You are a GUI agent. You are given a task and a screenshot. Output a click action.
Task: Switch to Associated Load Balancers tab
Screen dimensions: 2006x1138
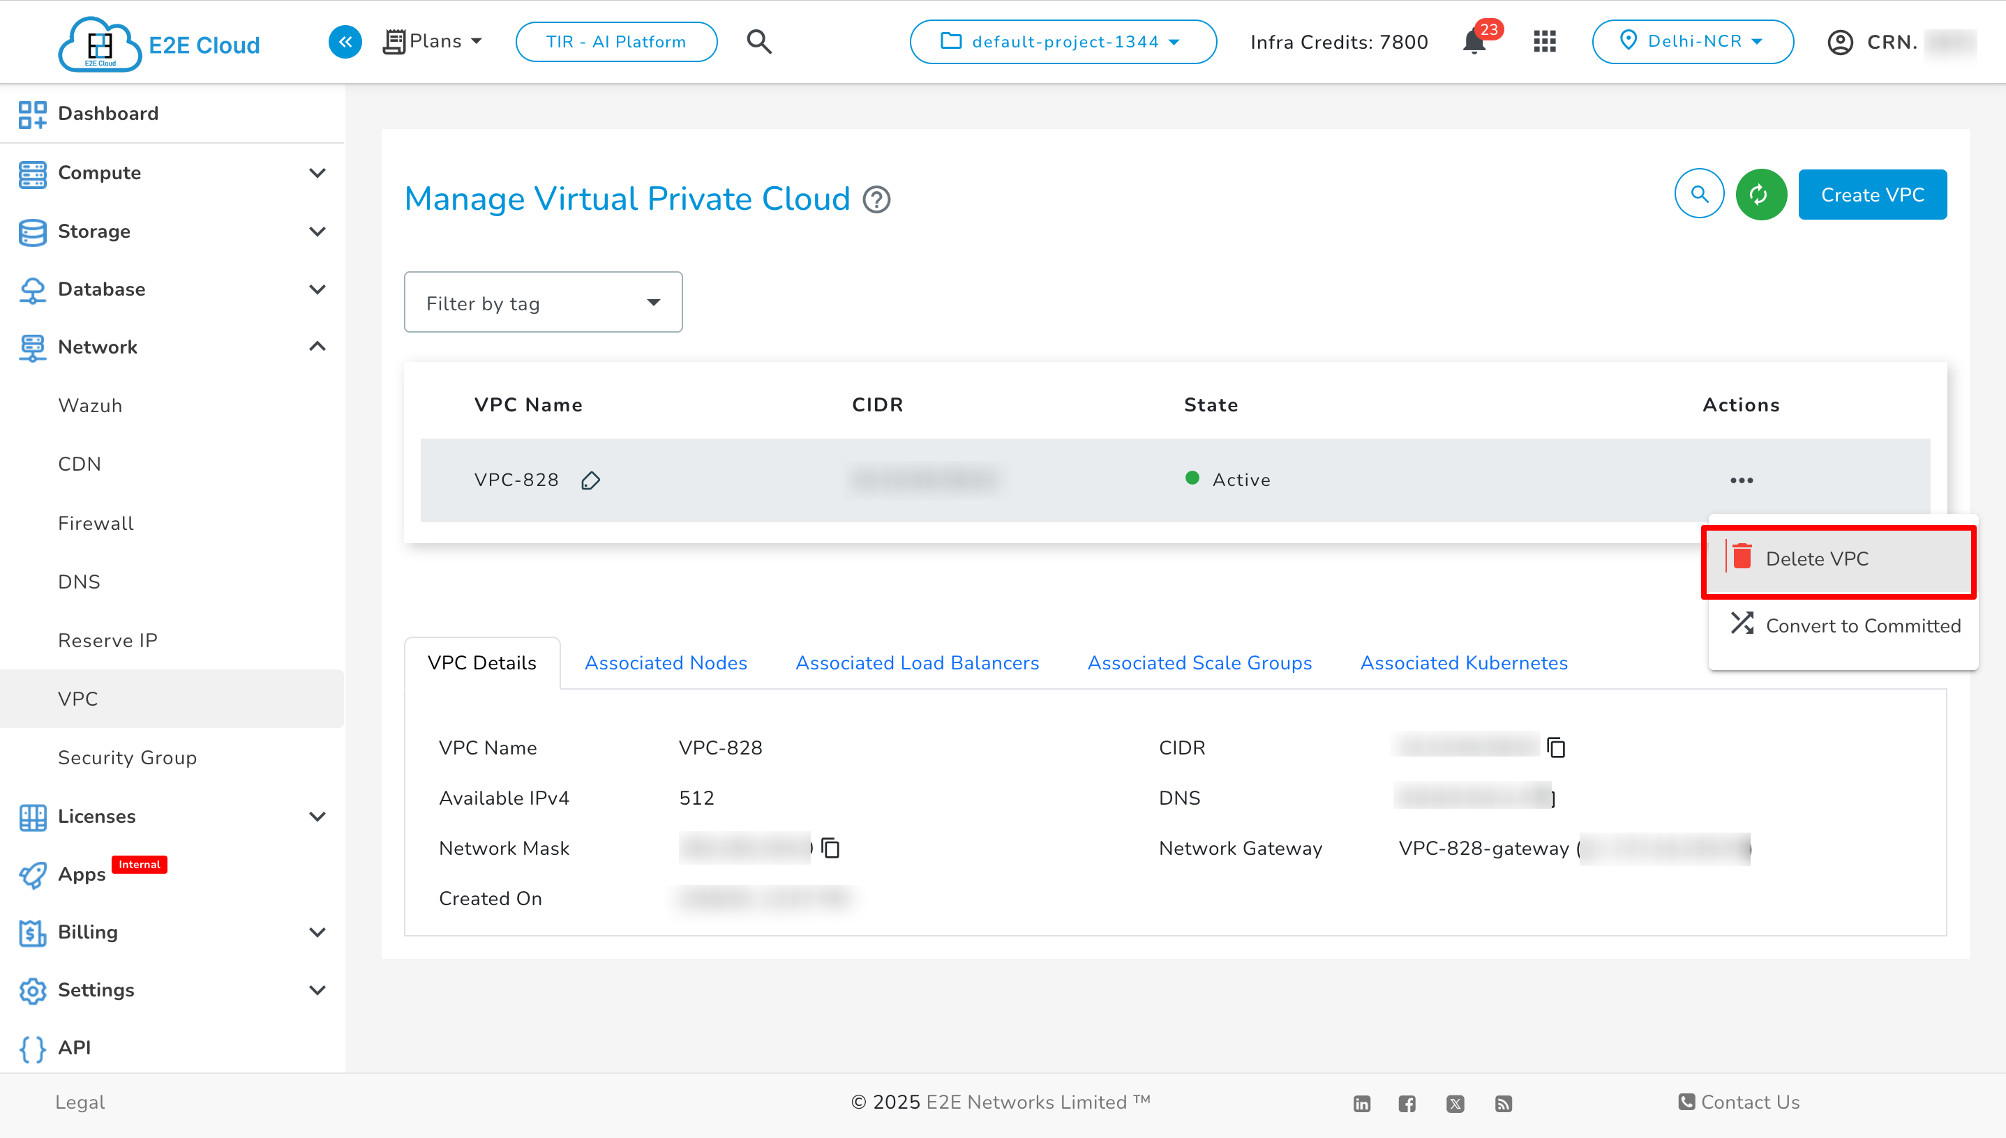917,663
